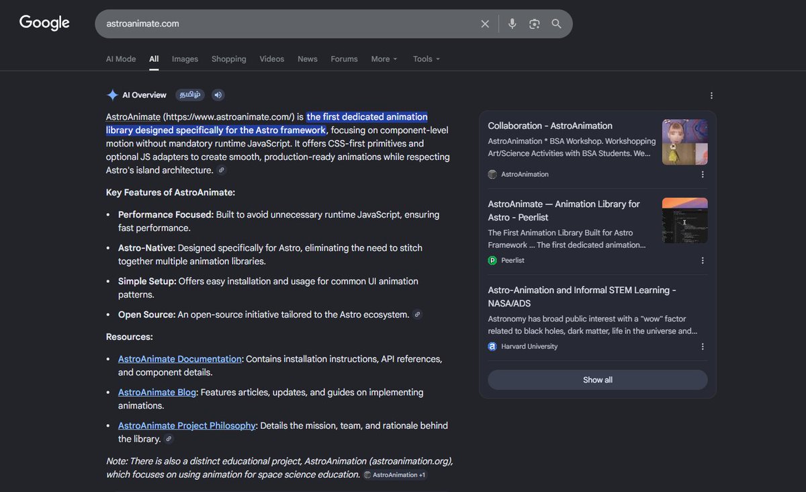Open the Forums tab
Viewport: 806px width, 492px height.
[344, 59]
